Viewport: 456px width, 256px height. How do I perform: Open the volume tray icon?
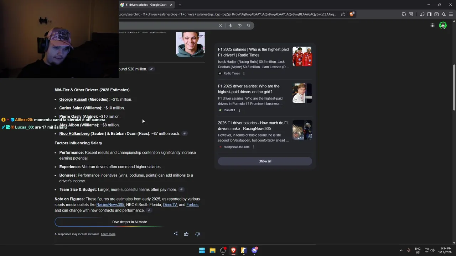tap(432, 250)
